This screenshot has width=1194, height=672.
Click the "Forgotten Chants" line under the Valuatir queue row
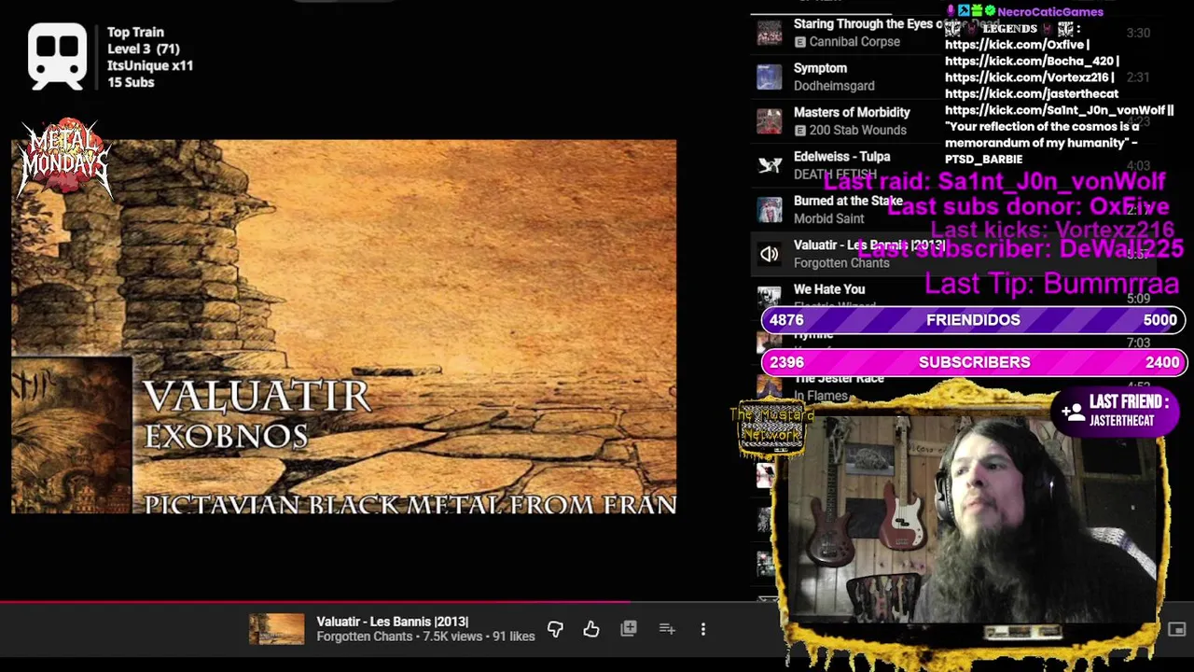tap(841, 263)
